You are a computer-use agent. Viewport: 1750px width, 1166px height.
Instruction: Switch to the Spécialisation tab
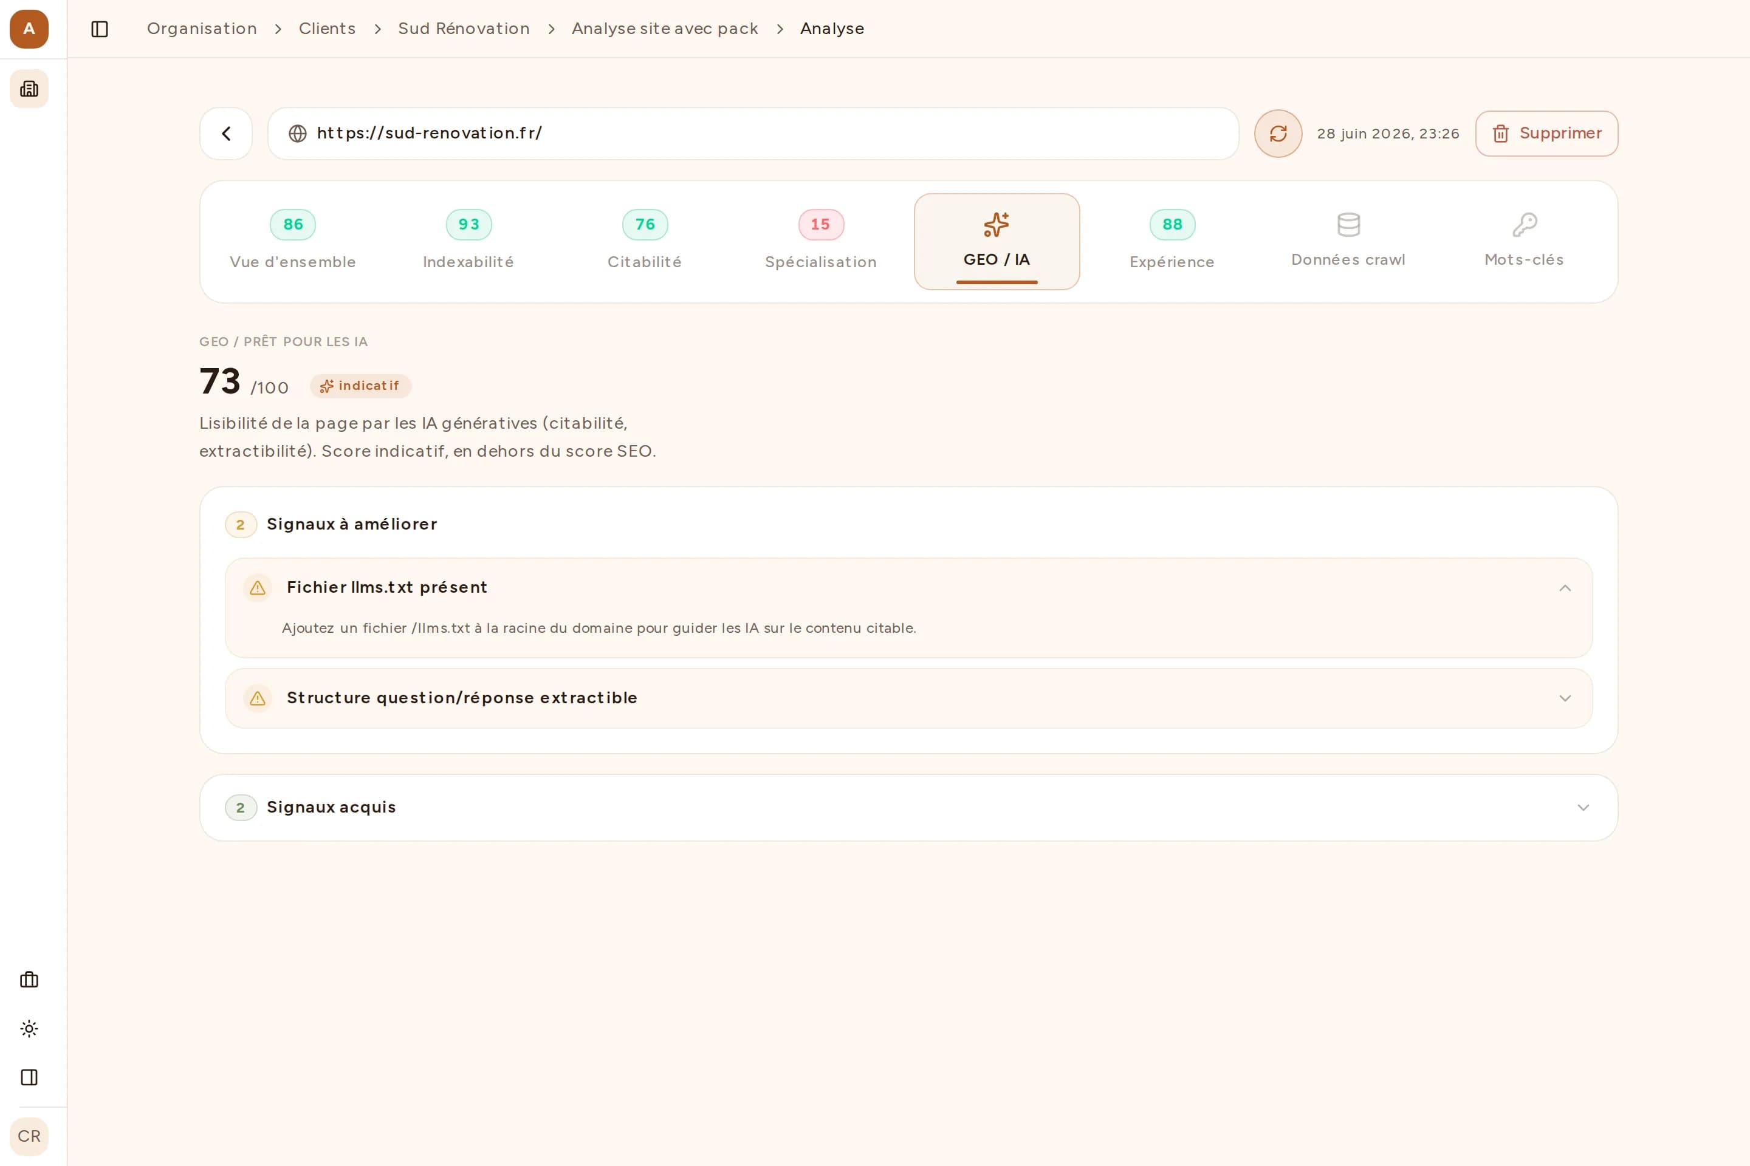point(822,242)
